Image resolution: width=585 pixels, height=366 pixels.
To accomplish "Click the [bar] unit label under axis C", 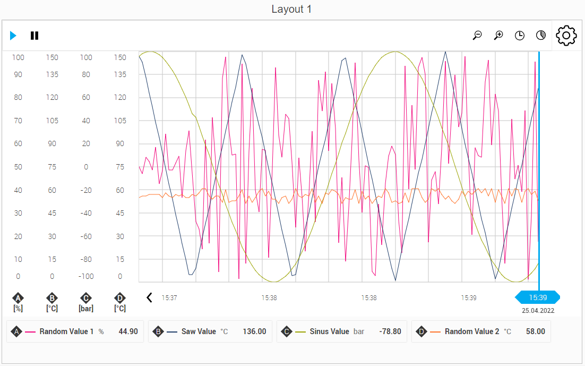I will tap(86, 309).
